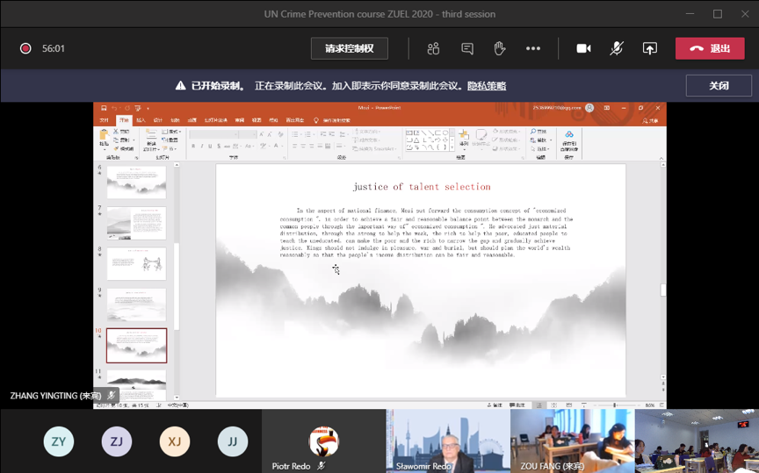
Task: Open the meeting chat panel
Action: tap(466, 48)
